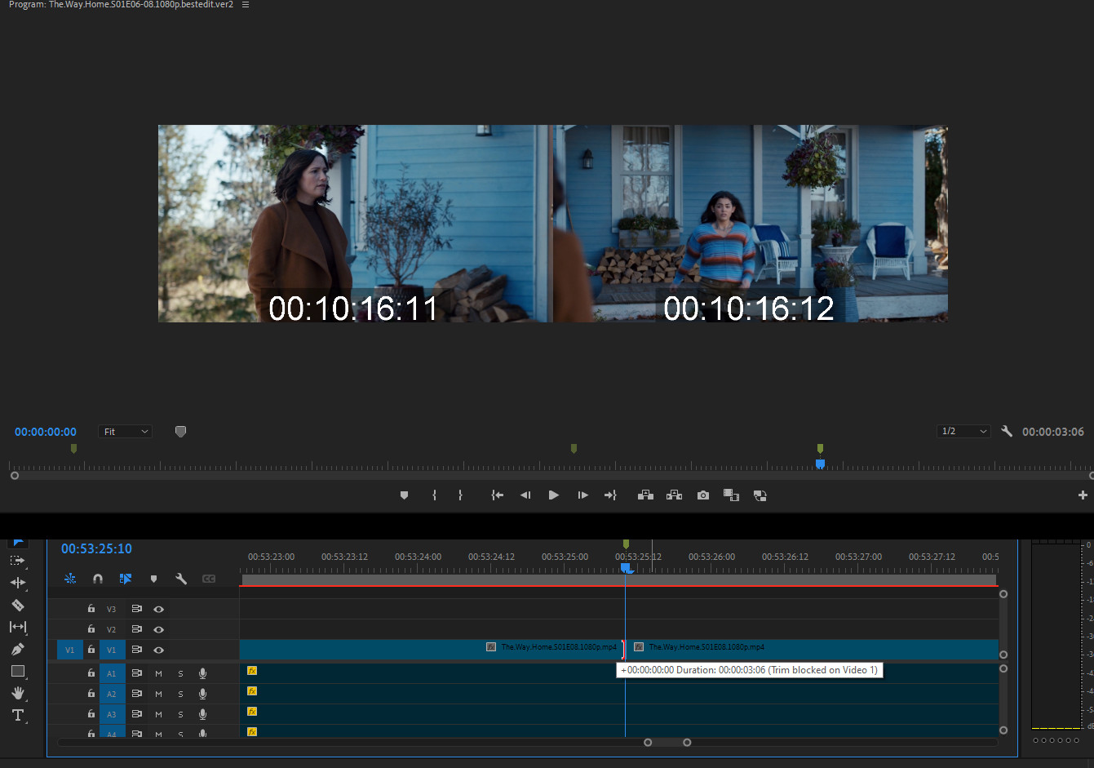
Task: Toggle Proxies button in monitor
Action: click(760, 495)
